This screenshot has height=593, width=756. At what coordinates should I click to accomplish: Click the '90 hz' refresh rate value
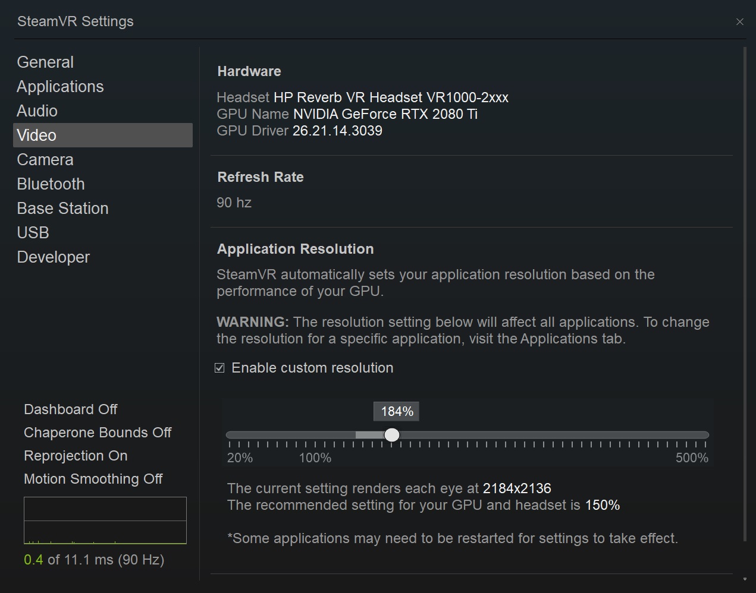[234, 203]
